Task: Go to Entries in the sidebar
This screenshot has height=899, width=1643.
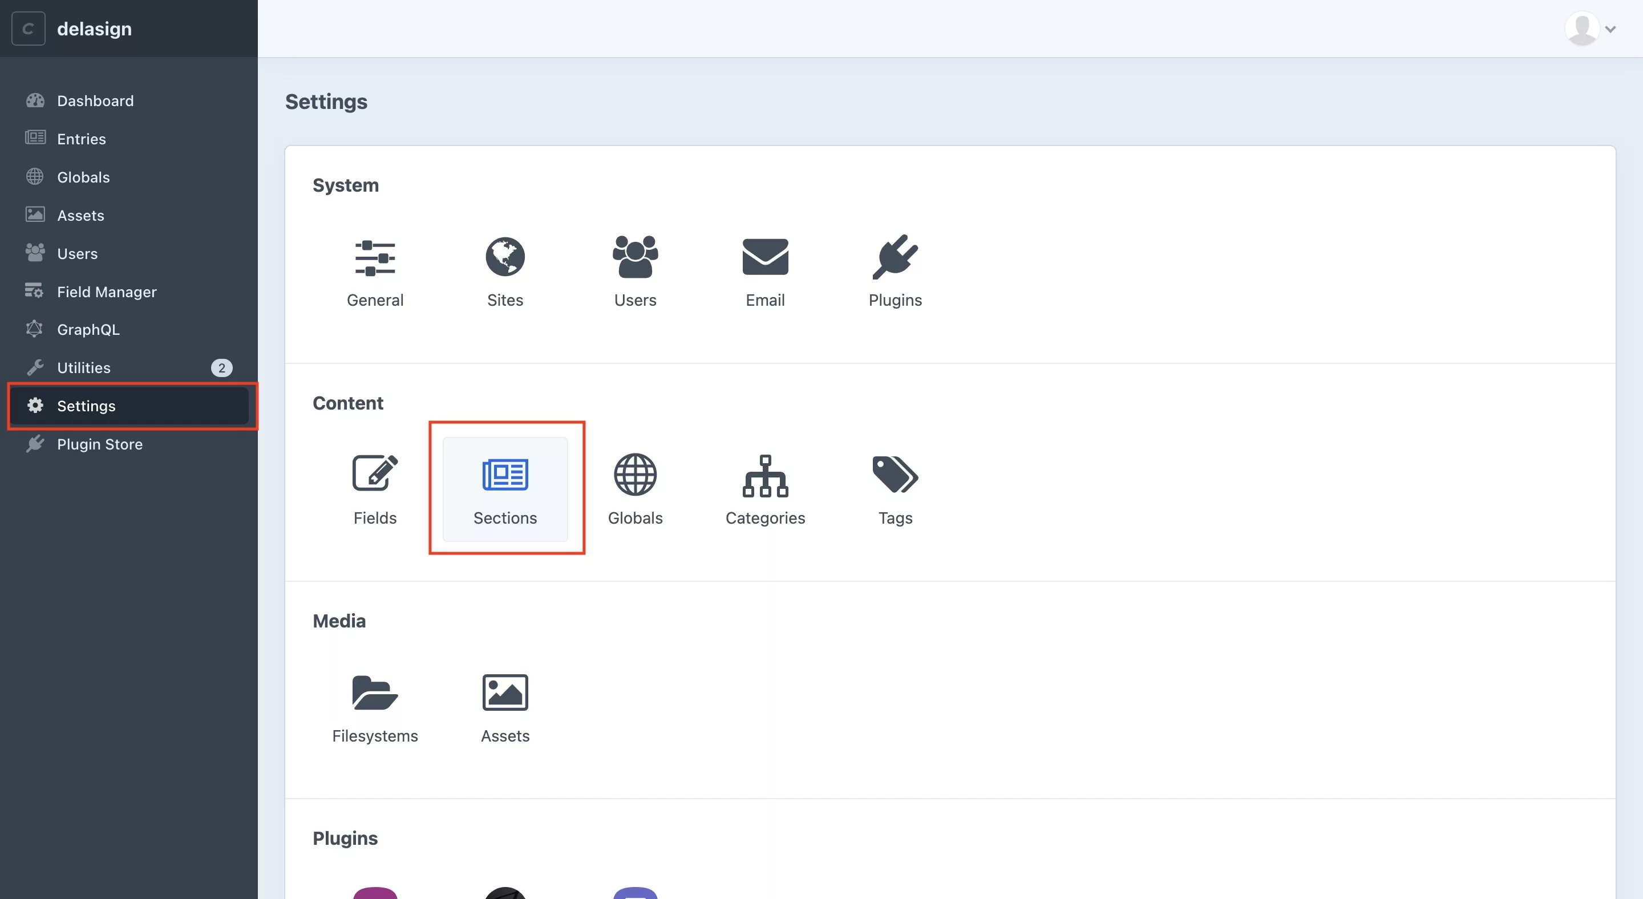Action: click(x=129, y=139)
